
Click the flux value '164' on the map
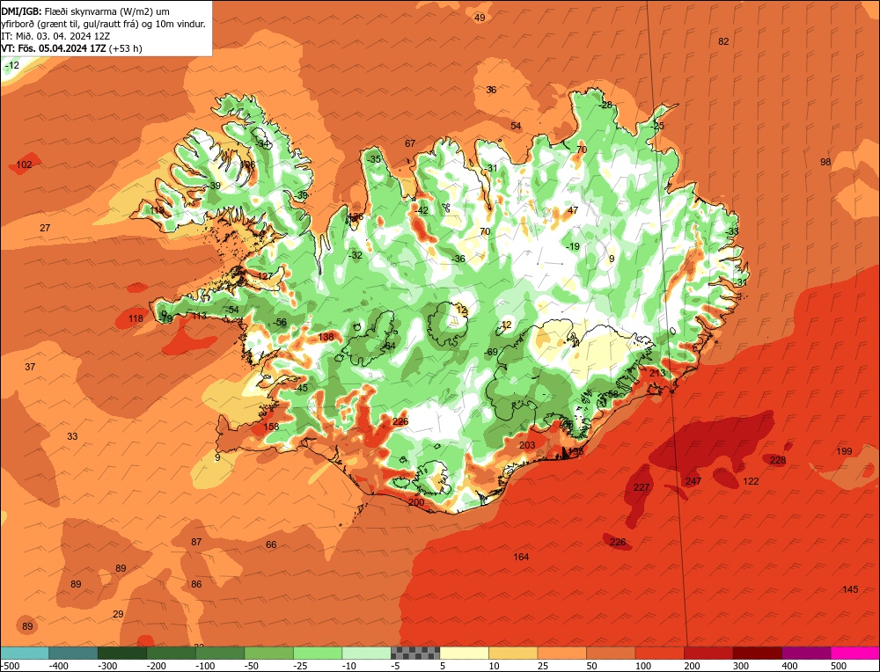(x=521, y=557)
